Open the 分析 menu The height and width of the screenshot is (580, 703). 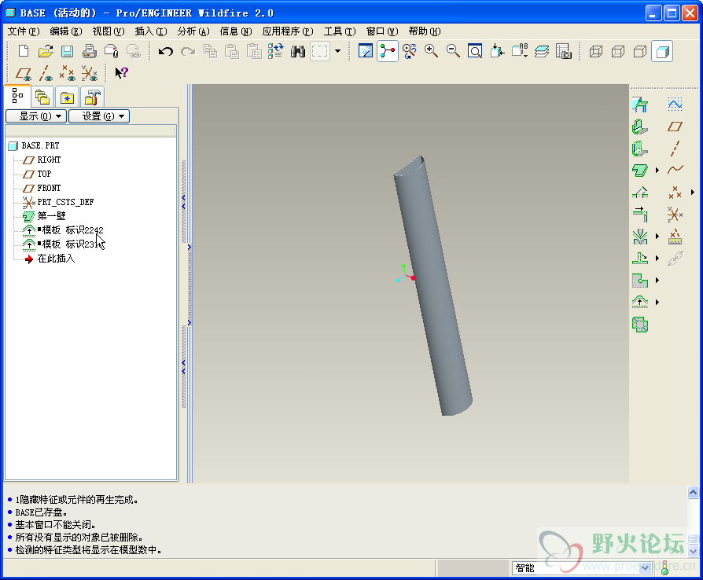click(x=193, y=31)
